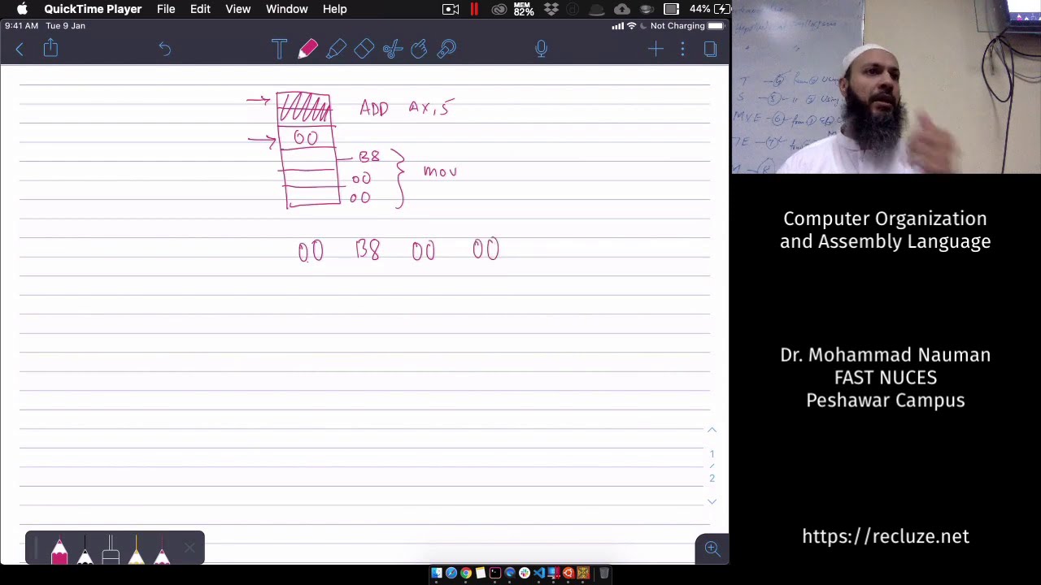Open the MEM 82% memory monitor

[524, 9]
